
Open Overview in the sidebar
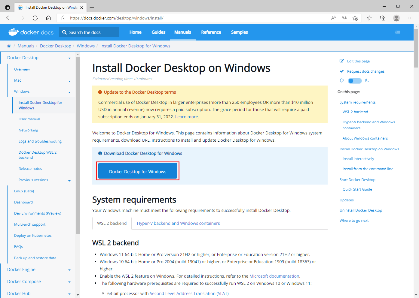coord(22,69)
